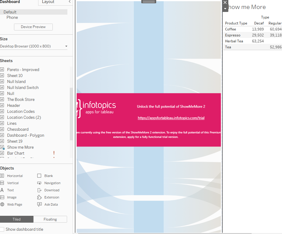The image size is (282, 234).
Task: Click the infotopics apps for tableau logo
Action: pos(96,108)
